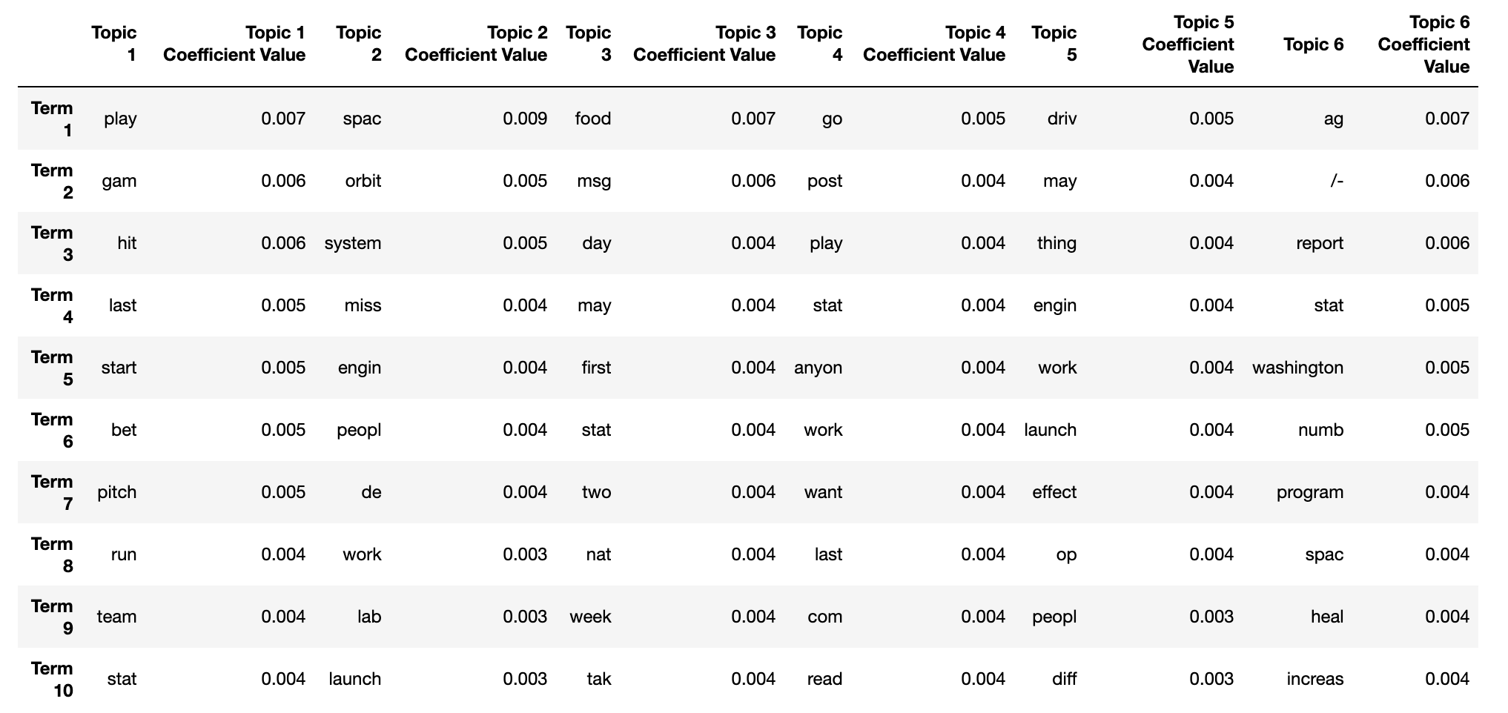
Task: Click the "anyon" cell in Topic 4
Action: 819,368
